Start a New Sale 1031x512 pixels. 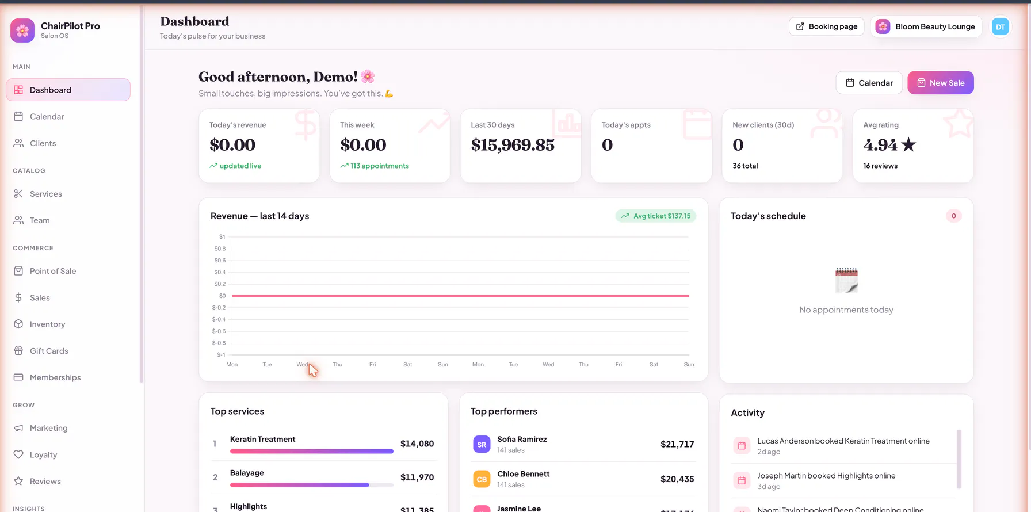pos(941,83)
